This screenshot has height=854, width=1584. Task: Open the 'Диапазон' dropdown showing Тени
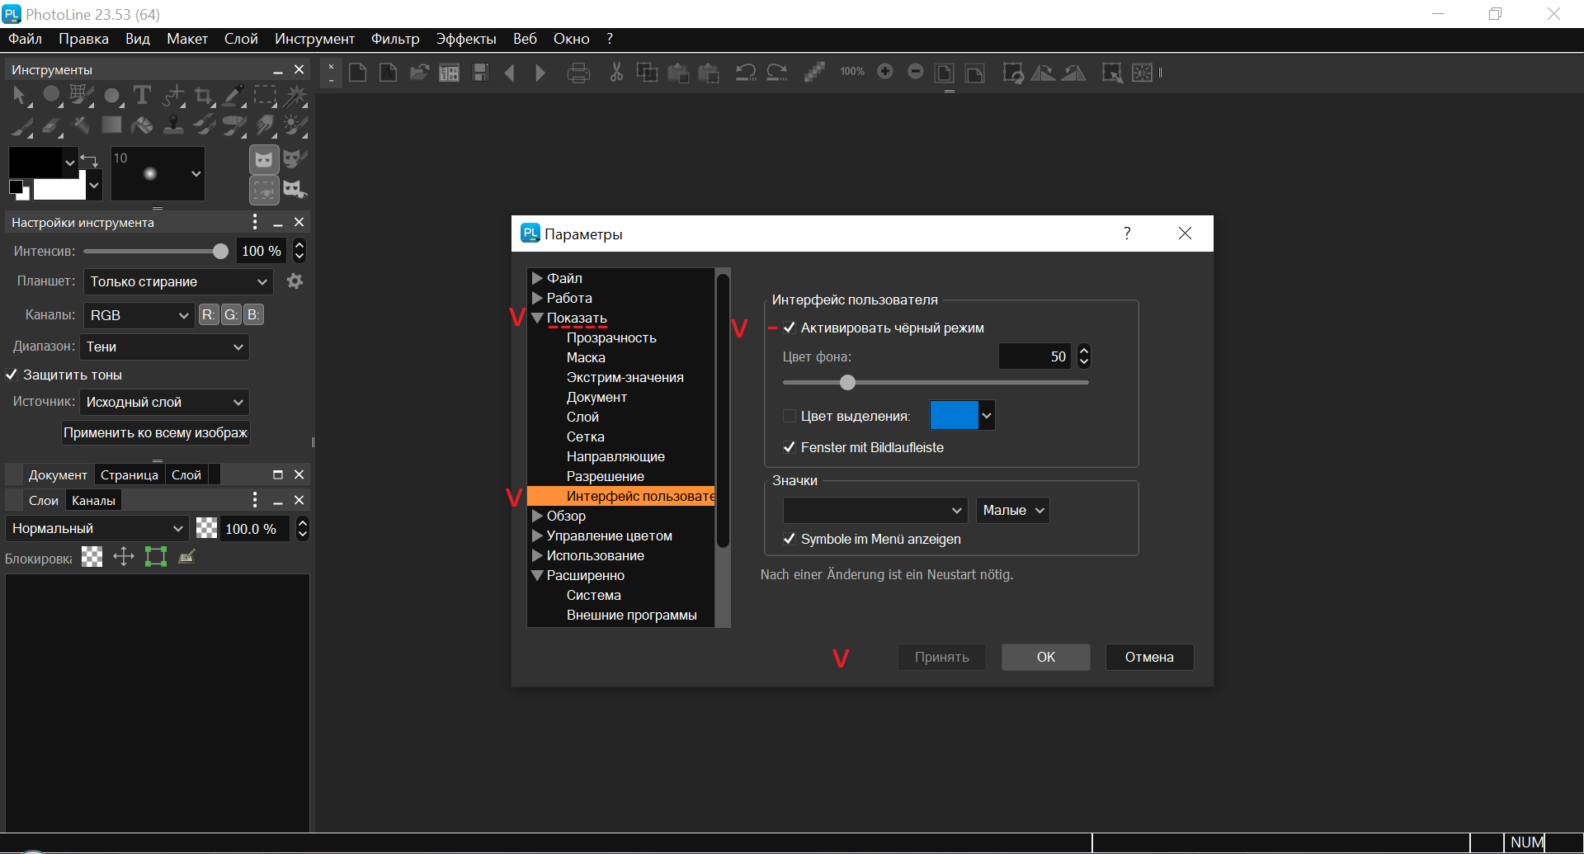[x=164, y=347]
